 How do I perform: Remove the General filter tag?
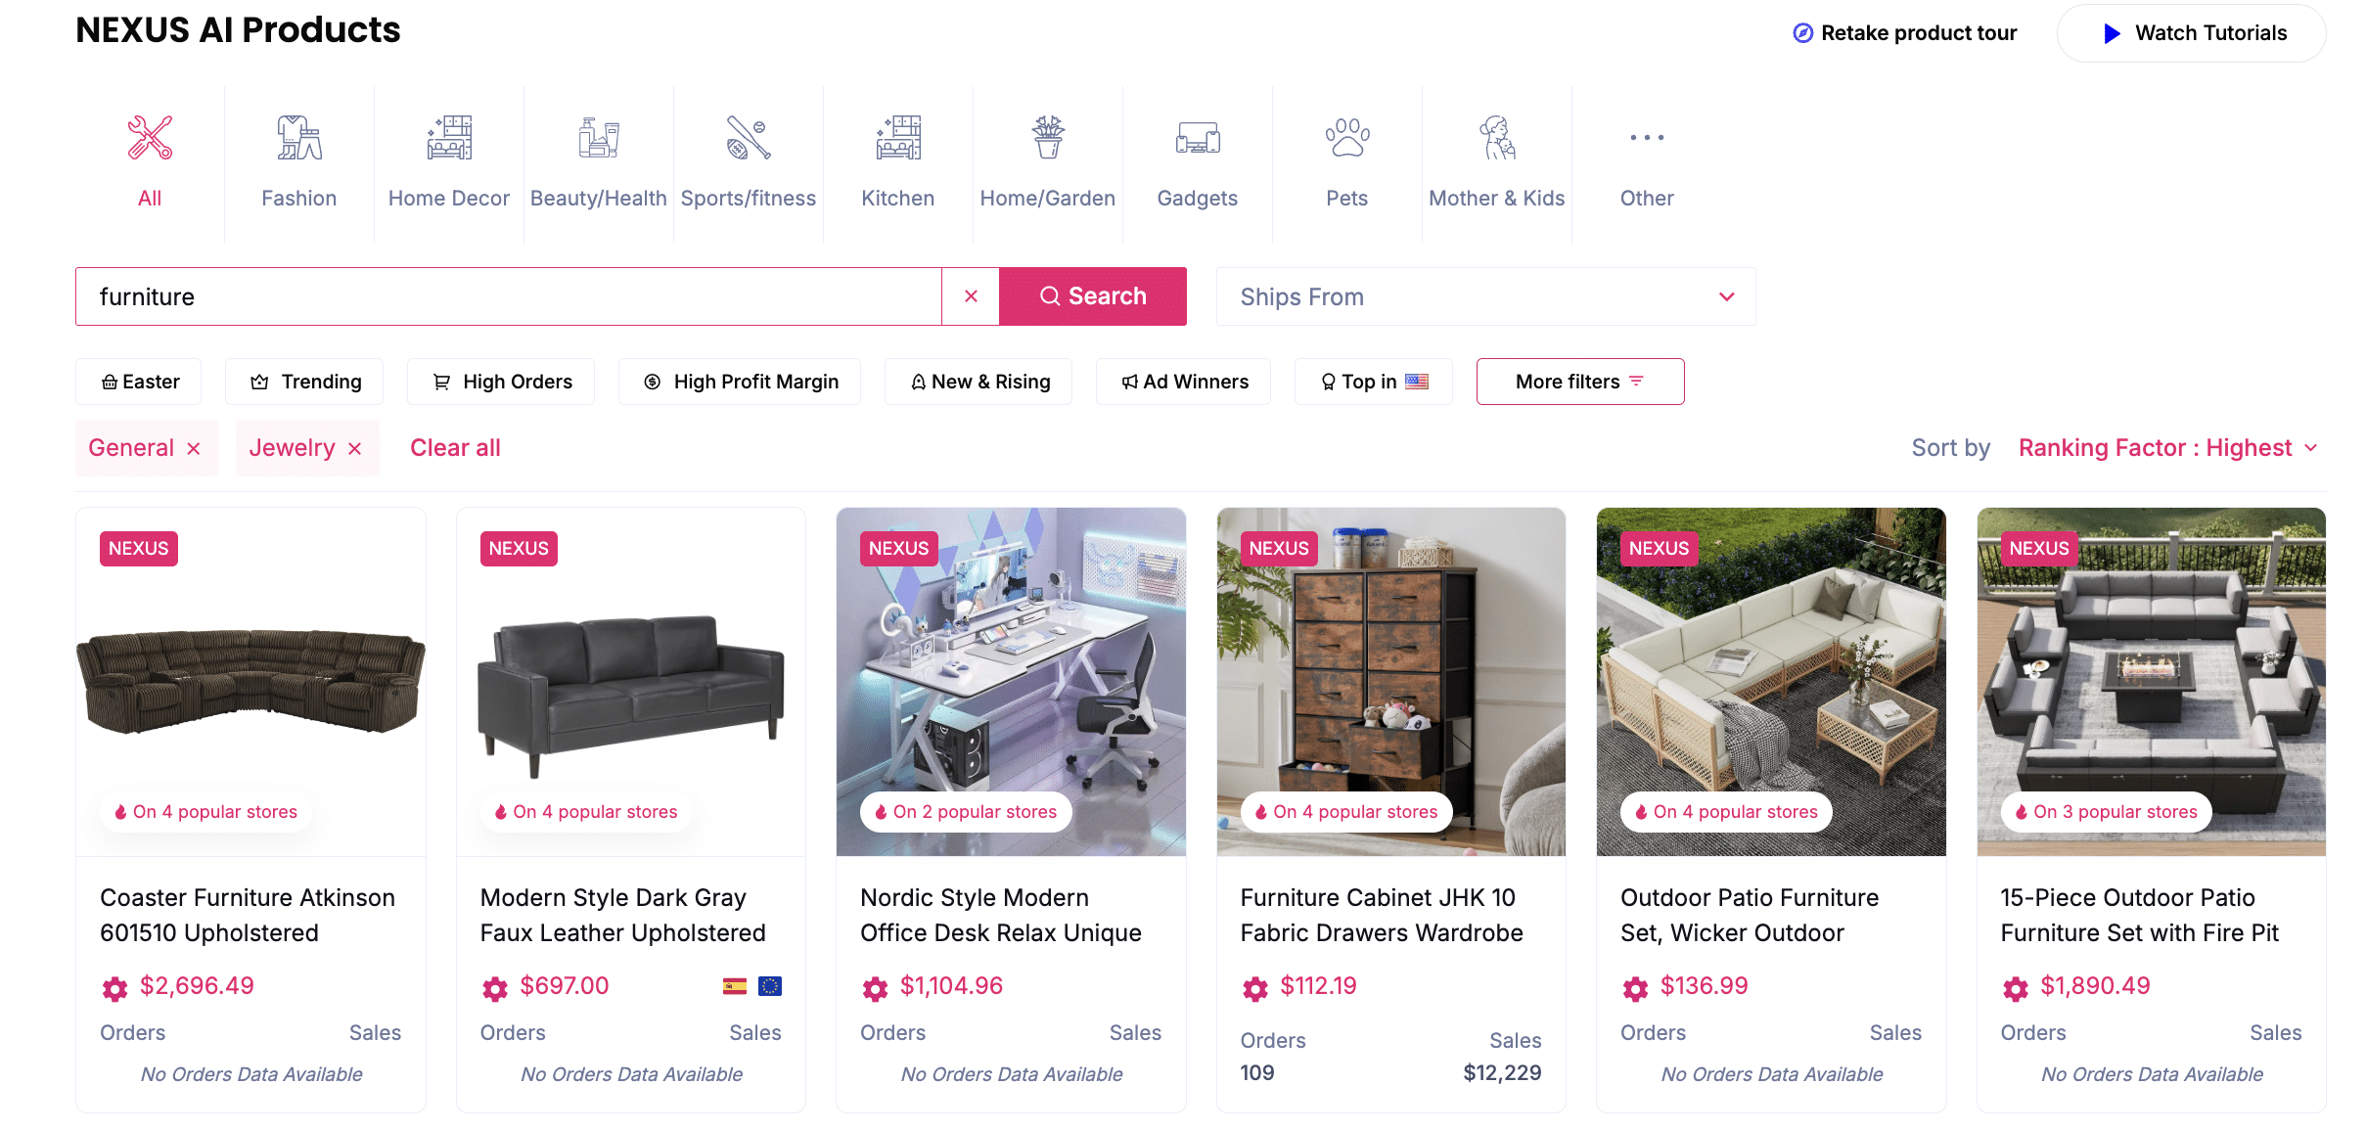(194, 448)
